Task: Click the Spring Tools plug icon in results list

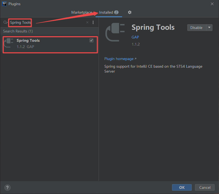Action: [9, 43]
